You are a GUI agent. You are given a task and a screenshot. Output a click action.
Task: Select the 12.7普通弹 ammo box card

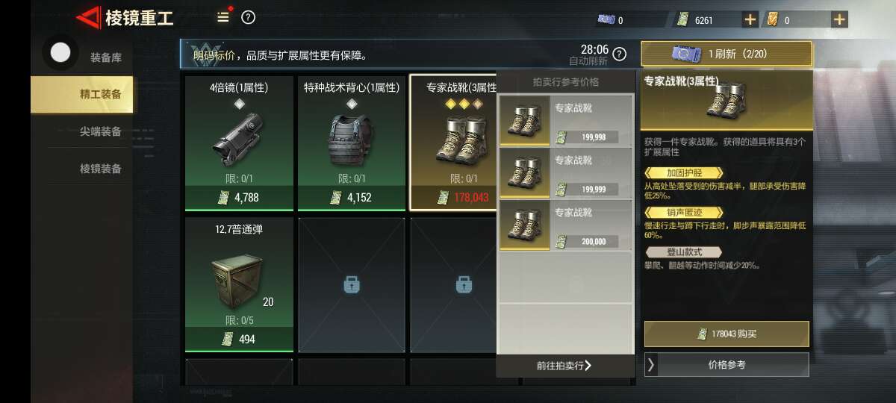pyautogui.click(x=239, y=284)
